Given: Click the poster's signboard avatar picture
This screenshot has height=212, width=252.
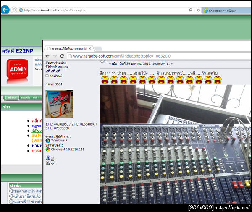Looking at the screenshot, I should [x=60, y=104].
